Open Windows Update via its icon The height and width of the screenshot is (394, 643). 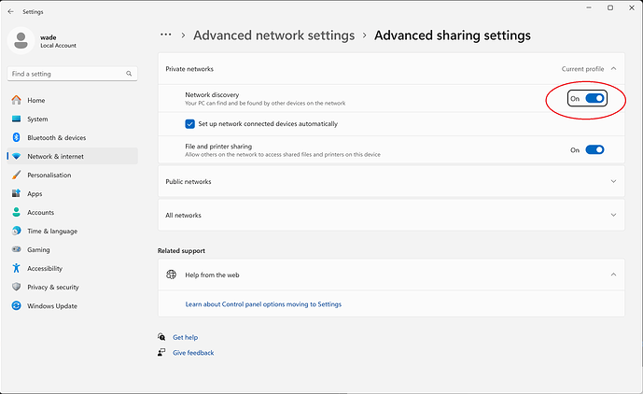point(17,305)
